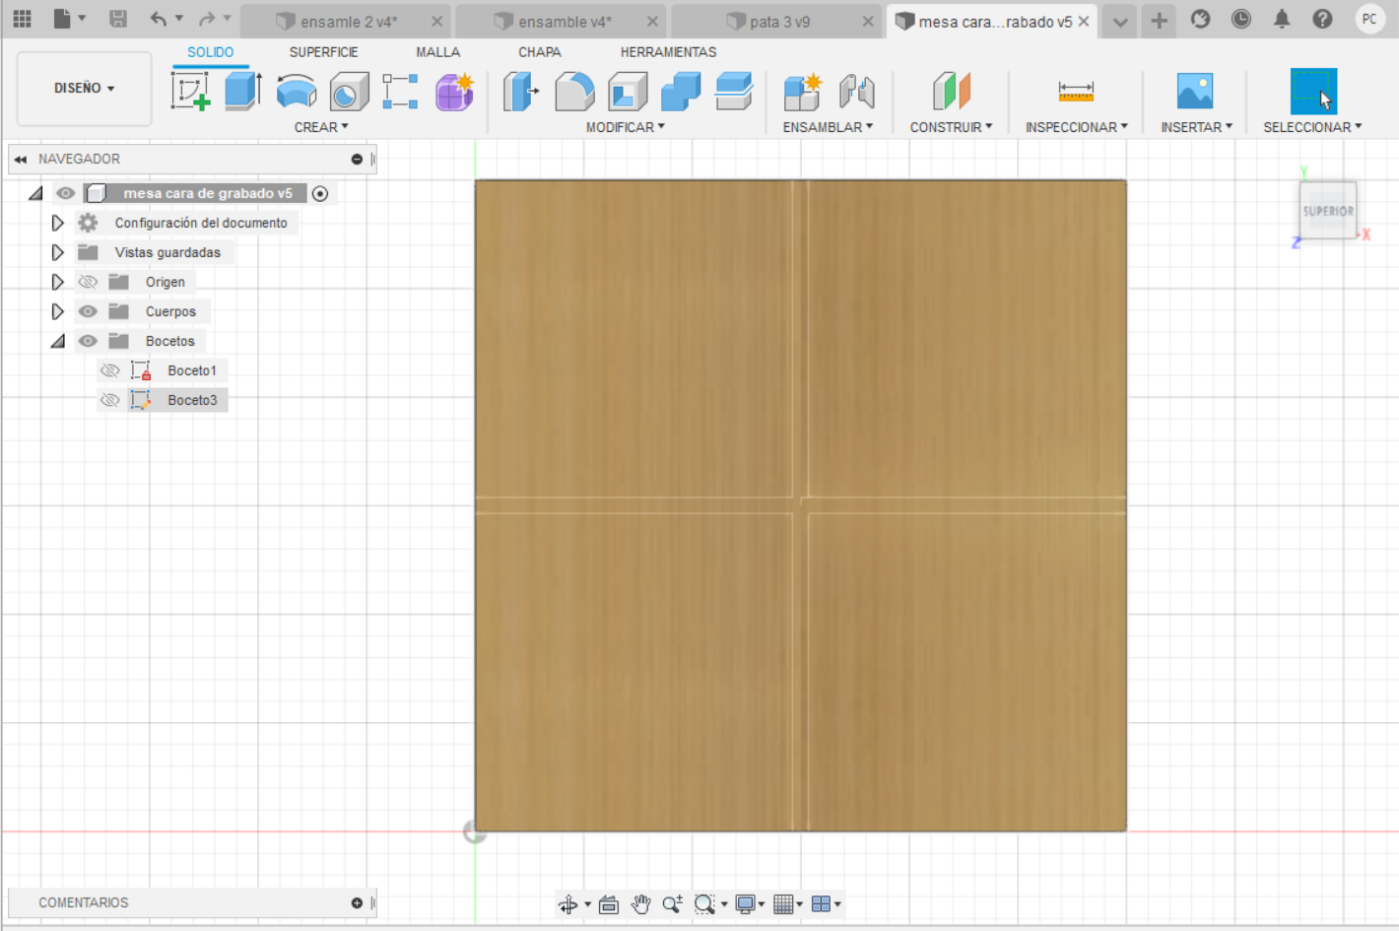The width and height of the screenshot is (1399, 931).
Task: Open the COMENTARIOS panel
Action: tap(84, 902)
